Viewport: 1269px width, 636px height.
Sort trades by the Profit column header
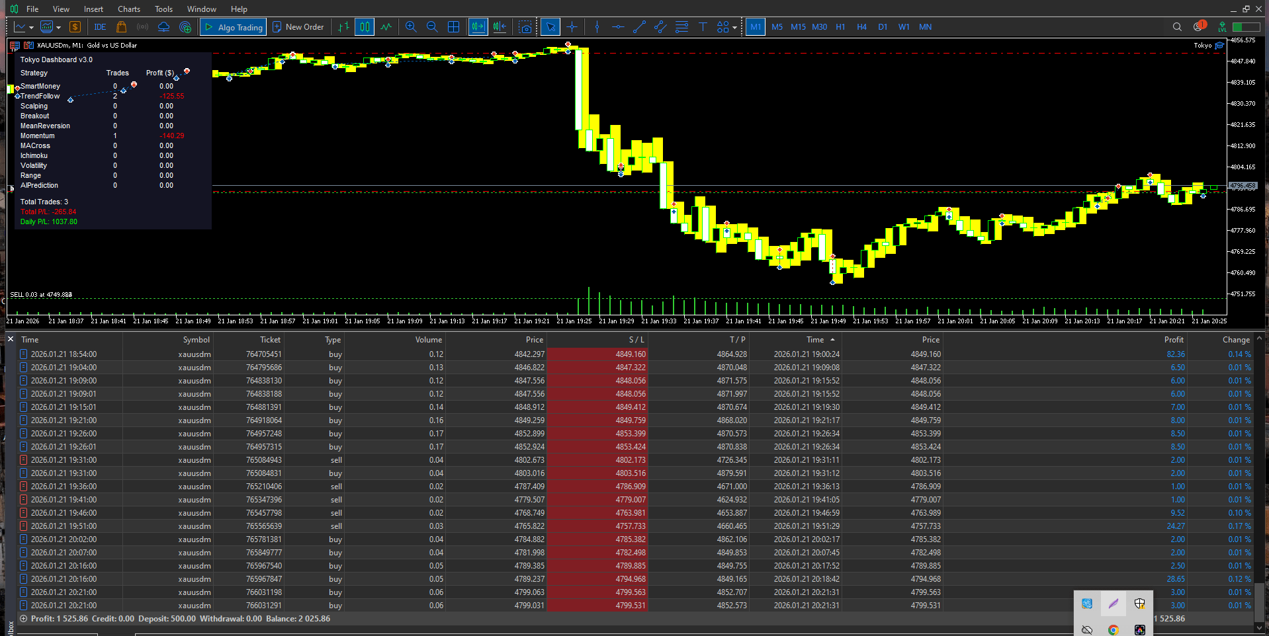(x=1173, y=339)
